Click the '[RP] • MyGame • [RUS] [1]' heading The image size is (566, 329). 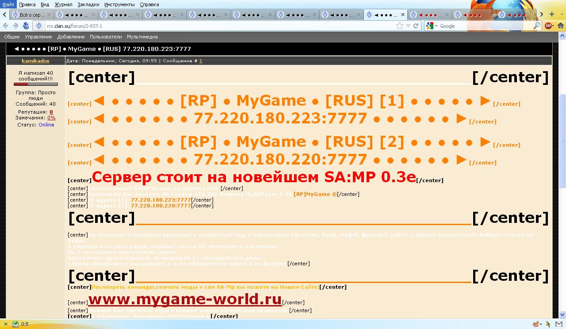coord(292,101)
